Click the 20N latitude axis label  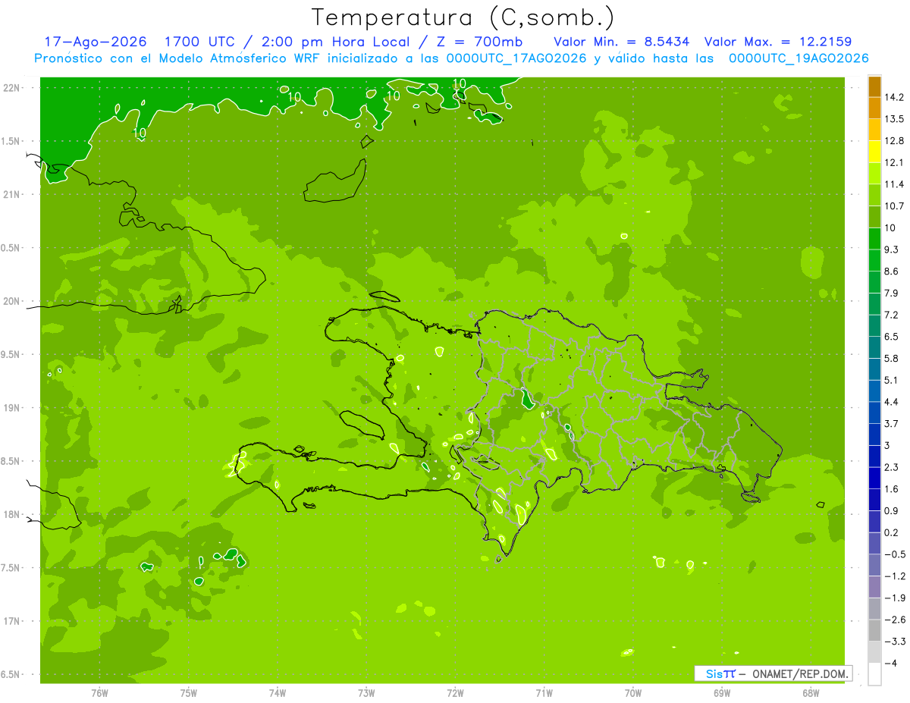click(x=12, y=301)
